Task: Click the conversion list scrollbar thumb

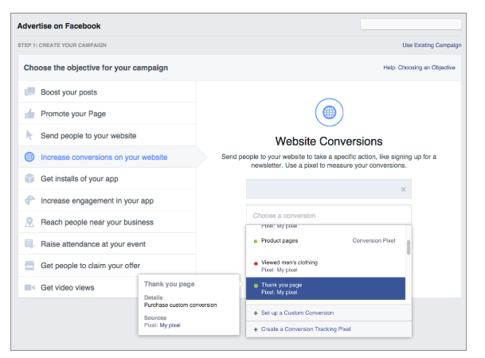Action: click(409, 247)
